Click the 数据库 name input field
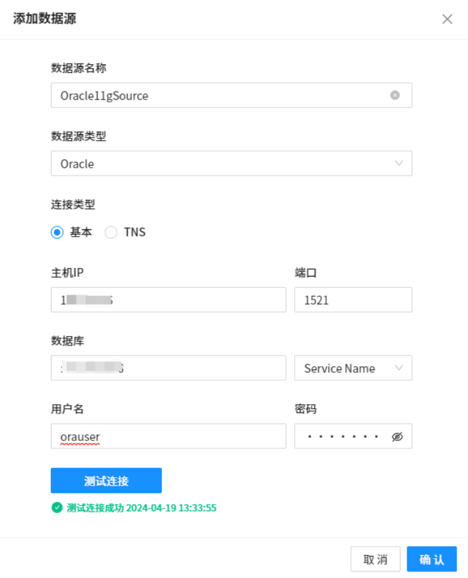This screenshot has height=578, width=468. point(201,368)
